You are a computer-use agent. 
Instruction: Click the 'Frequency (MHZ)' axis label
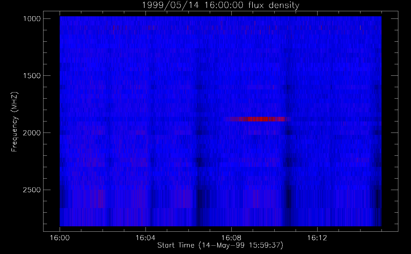(x=15, y=122)
